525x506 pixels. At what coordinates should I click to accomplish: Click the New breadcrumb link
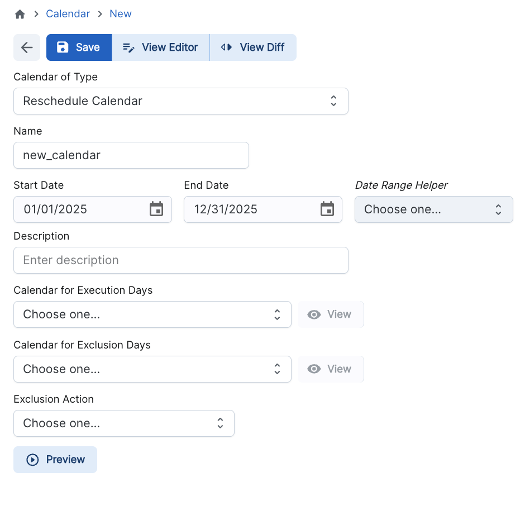120,14
